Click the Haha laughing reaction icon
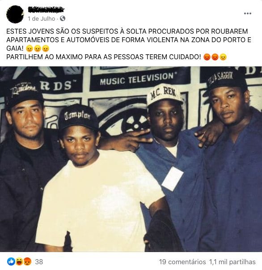Image resolution: width=262 pixels, height=270 pixels. click(x=19, y=262)
